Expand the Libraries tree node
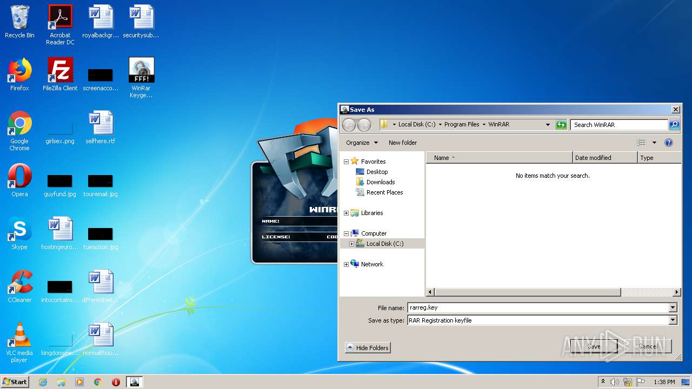 (346, 213)
